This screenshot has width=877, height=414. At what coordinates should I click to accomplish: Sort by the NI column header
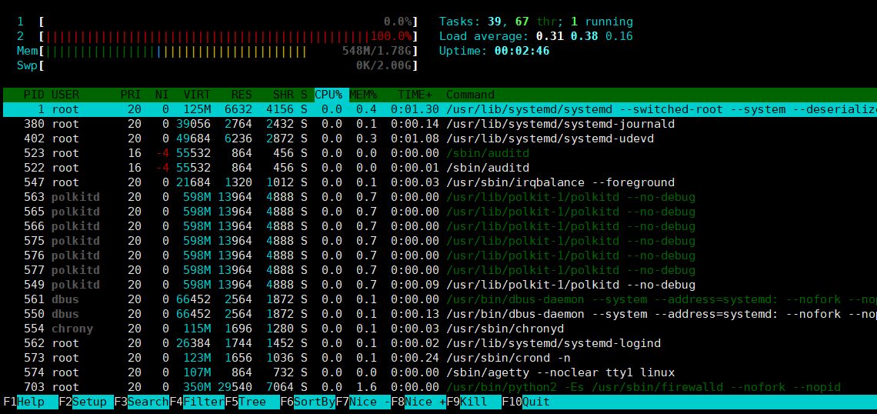point(162,95)
